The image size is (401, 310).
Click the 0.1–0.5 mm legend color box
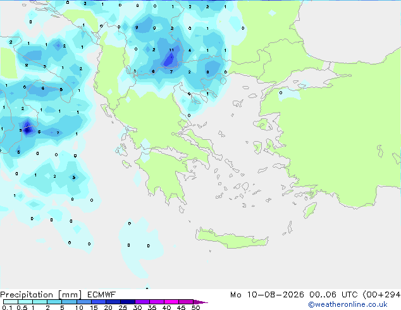click(11, 302)
